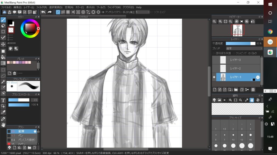Open the フィルタ(R) menu
The height and width of the screenshot is (155, 277).
coord(42,7)
